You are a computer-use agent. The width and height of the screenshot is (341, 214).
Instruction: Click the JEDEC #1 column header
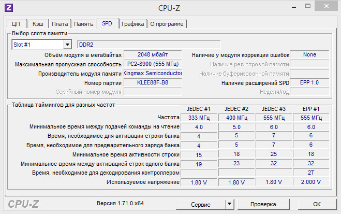(x=198, y=109)
